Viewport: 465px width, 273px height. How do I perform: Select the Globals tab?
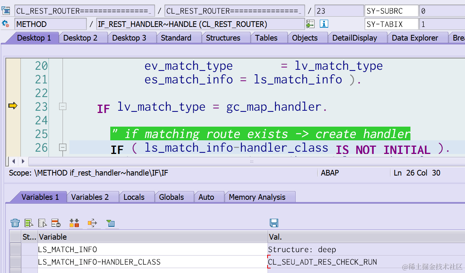(x=172, y=197)
